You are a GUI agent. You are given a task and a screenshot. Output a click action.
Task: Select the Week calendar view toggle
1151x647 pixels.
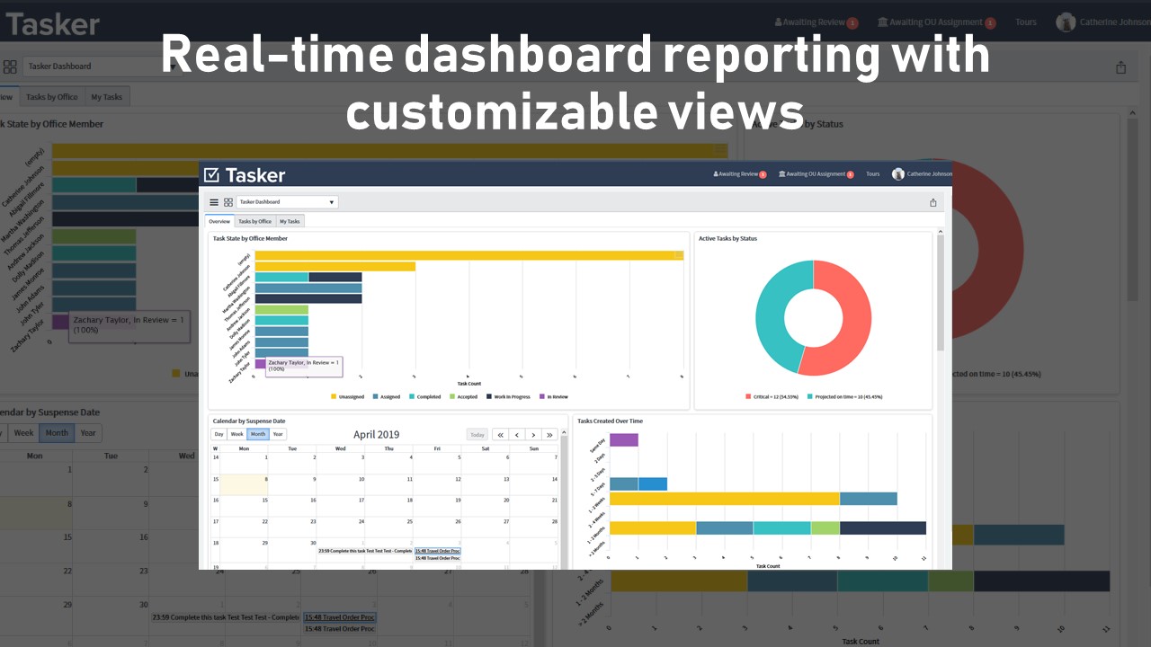tap(238, 434)
